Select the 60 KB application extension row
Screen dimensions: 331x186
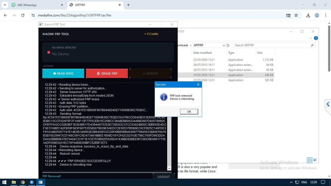[226, 70]
